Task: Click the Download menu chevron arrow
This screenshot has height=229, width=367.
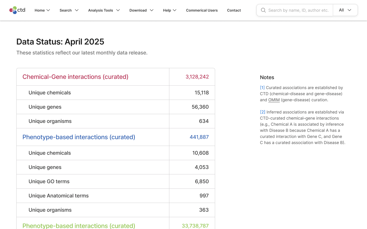Action: [x=152, y=10]
